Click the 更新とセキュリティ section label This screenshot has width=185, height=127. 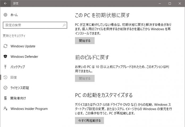[x=14, y=36]
